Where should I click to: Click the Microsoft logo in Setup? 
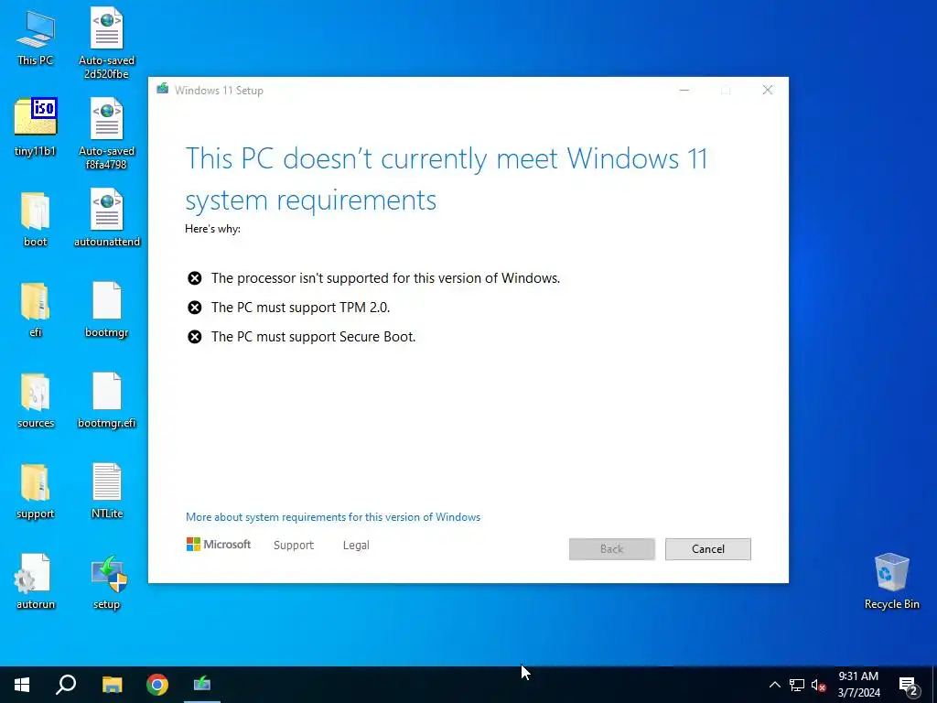tap(219, 544)
